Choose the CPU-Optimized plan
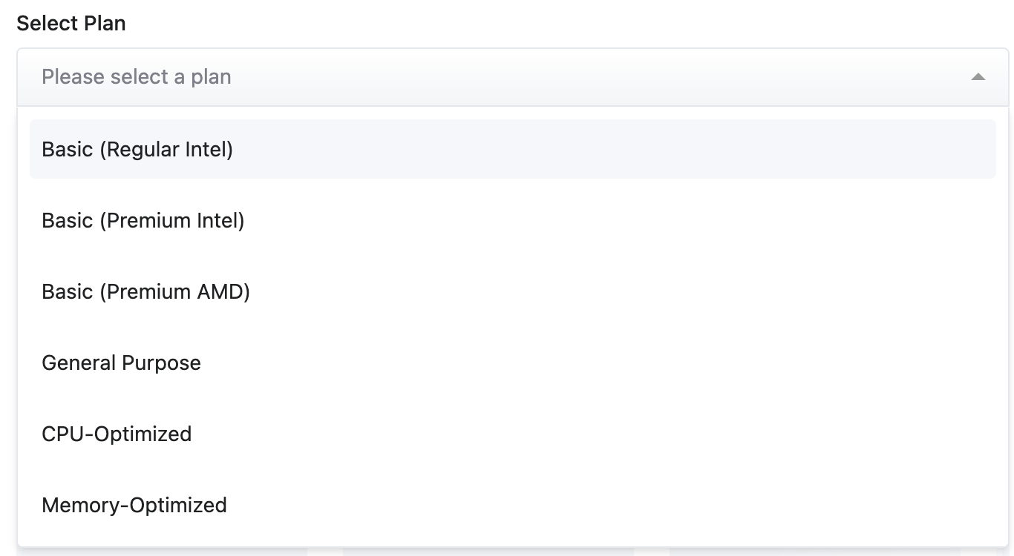 click(x=512, y=434)
